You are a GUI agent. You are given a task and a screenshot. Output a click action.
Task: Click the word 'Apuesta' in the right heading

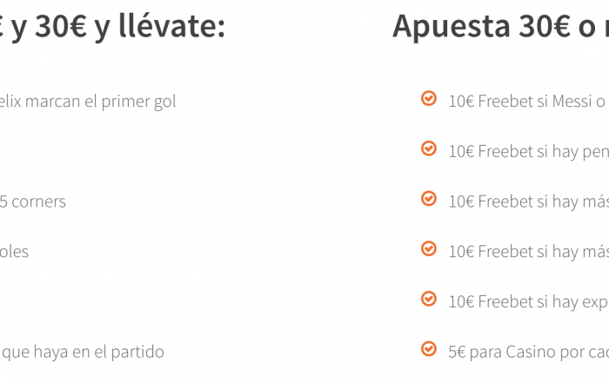(451, 27)
